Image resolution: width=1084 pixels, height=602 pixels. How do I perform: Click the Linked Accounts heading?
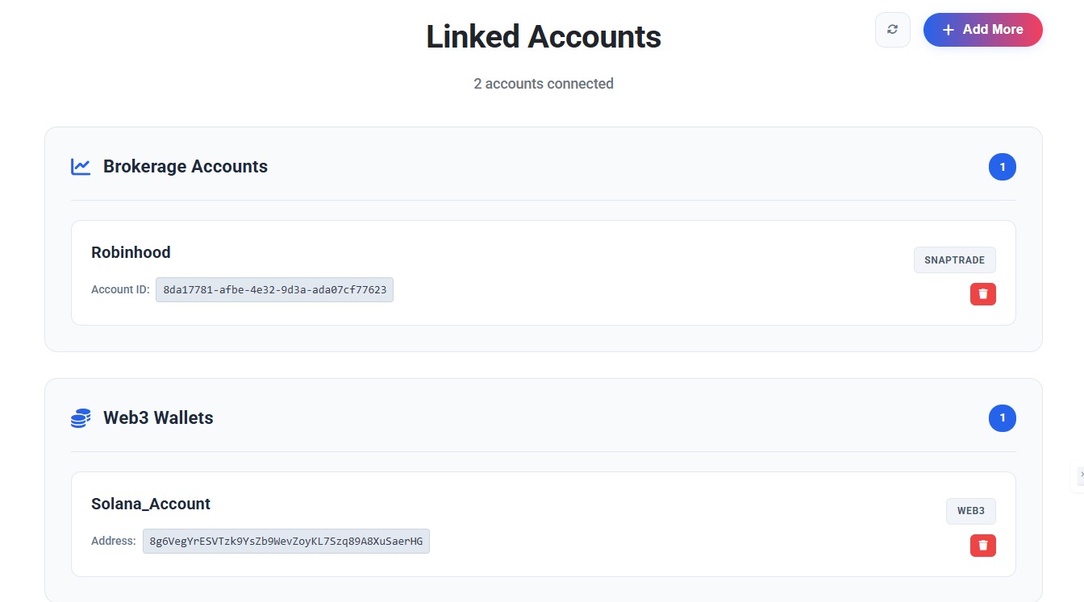[543, 36]
